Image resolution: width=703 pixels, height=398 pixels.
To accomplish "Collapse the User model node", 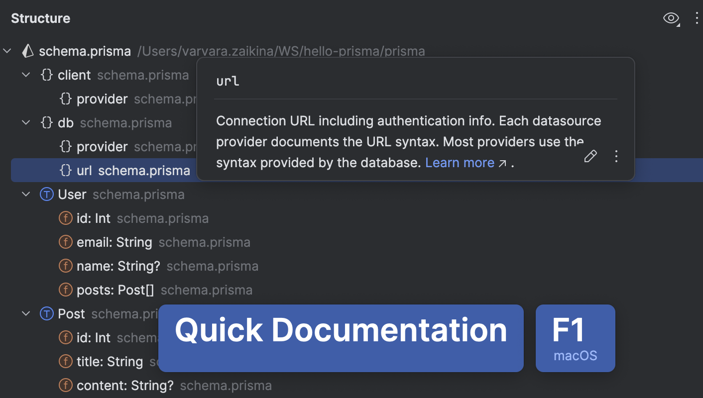I will pos(26,194).
